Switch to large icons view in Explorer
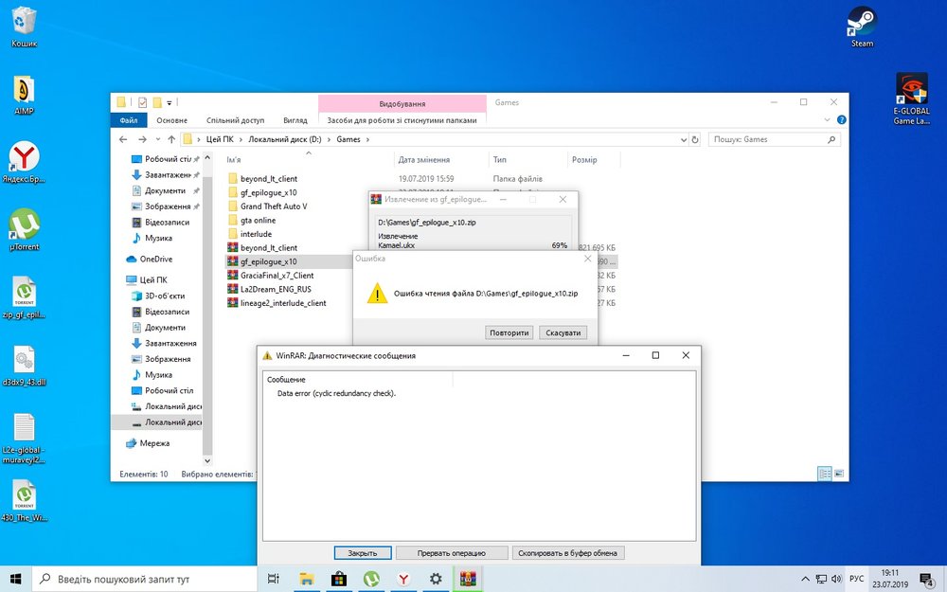The height and width of the screenshot is (592, 947). click(839, 474)
